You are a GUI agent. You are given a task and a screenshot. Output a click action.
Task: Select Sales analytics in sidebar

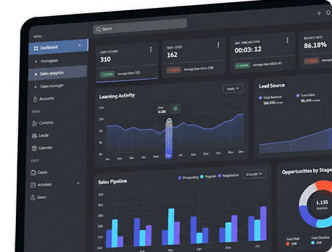[58, 73]
